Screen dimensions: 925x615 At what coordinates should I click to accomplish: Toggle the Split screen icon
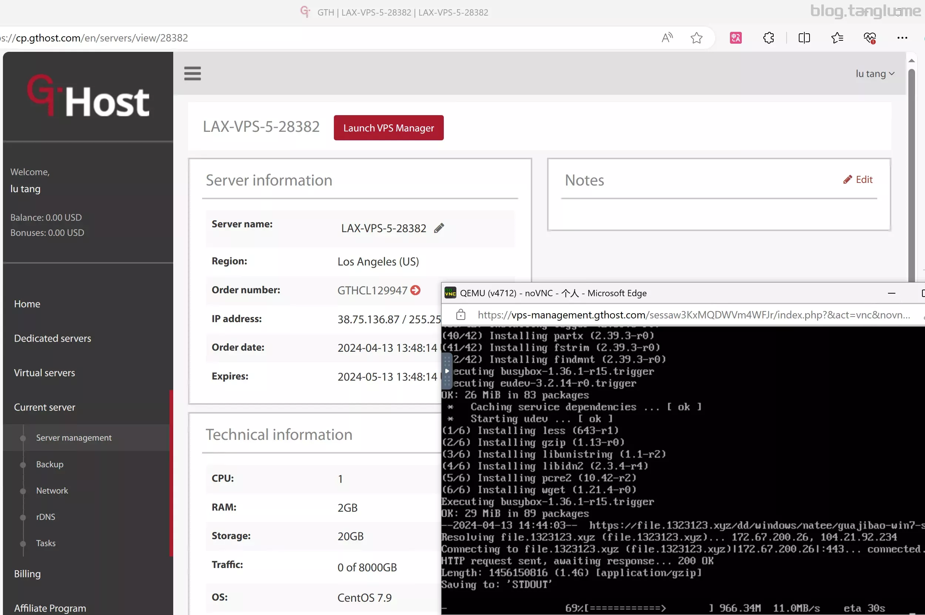click(x=804, y=38)
